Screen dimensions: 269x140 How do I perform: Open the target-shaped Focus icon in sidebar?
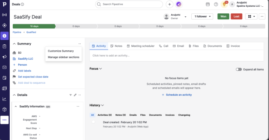pos(4,25)
